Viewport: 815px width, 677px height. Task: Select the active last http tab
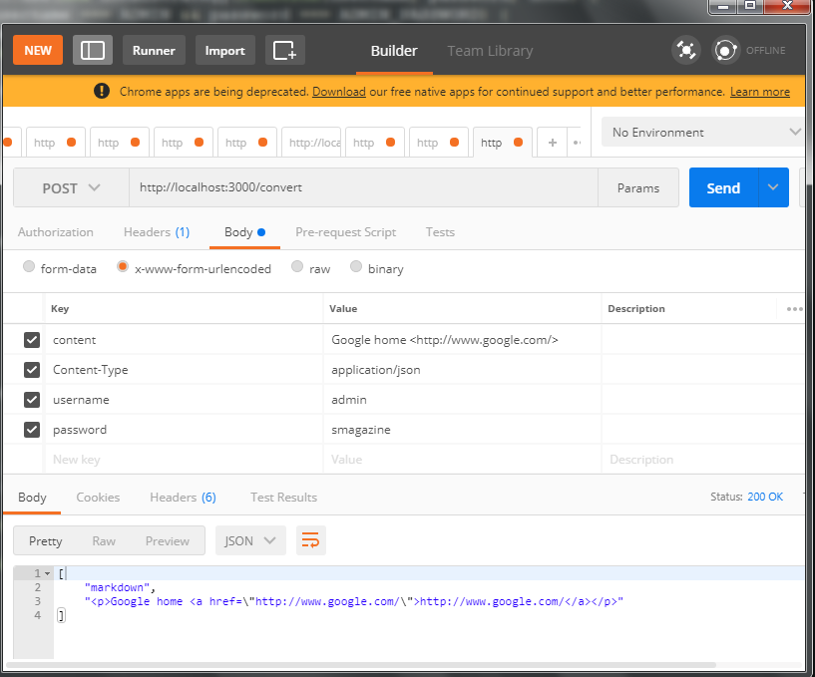click(503, 143)
